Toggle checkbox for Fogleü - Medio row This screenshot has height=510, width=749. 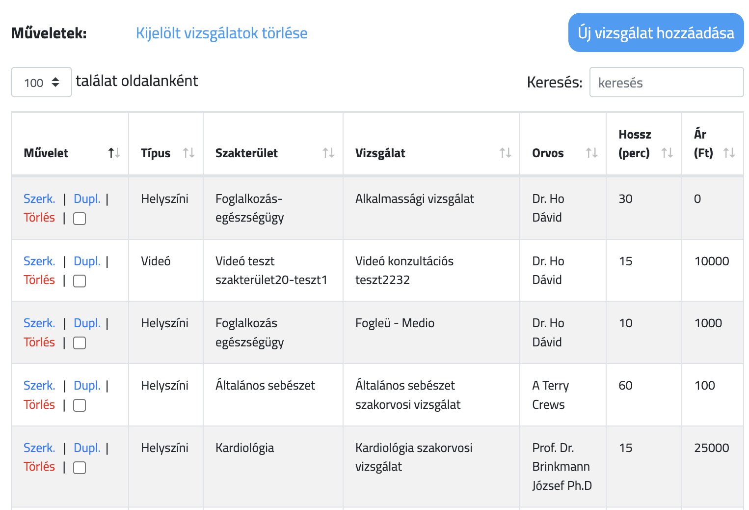coord(80,343)
